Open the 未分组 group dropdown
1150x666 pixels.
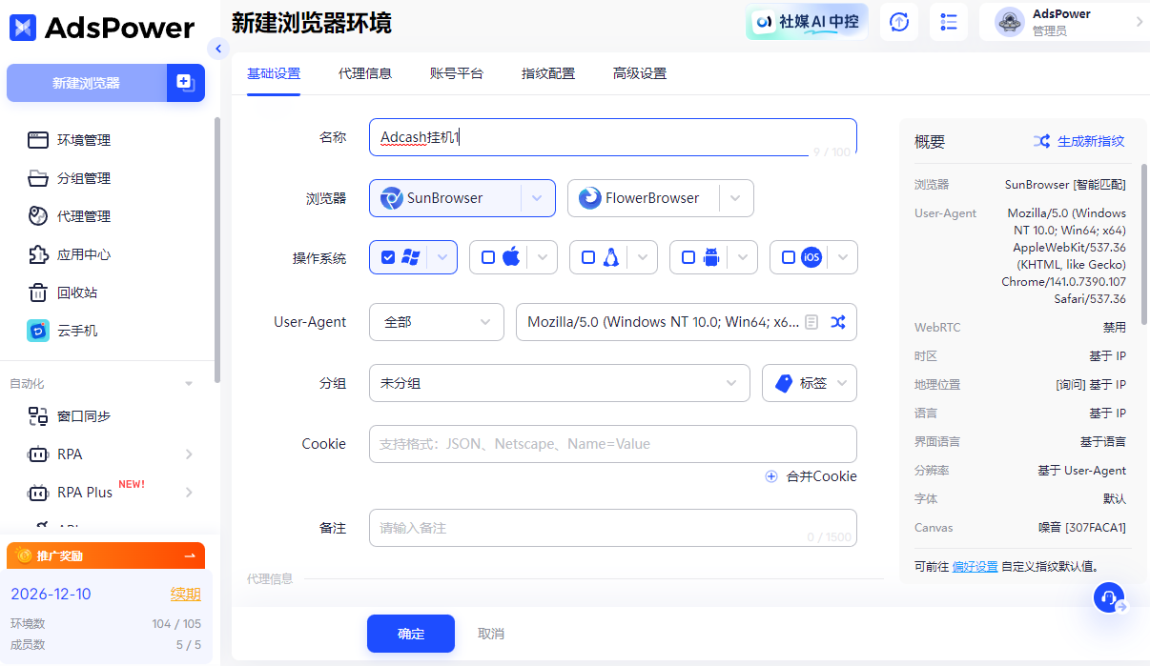click(559, 383)
